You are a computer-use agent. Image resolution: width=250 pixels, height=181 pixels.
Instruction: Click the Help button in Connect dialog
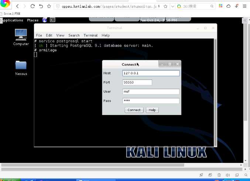click(152, 110)
